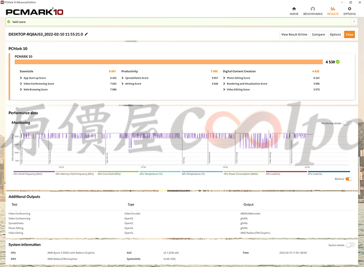
Task: Open the Results bar-chart icon
Action: [333, 9]
